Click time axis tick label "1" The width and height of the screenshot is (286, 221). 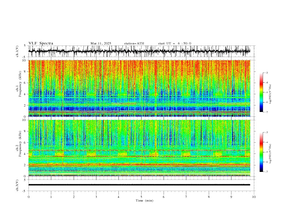[51, 197]
